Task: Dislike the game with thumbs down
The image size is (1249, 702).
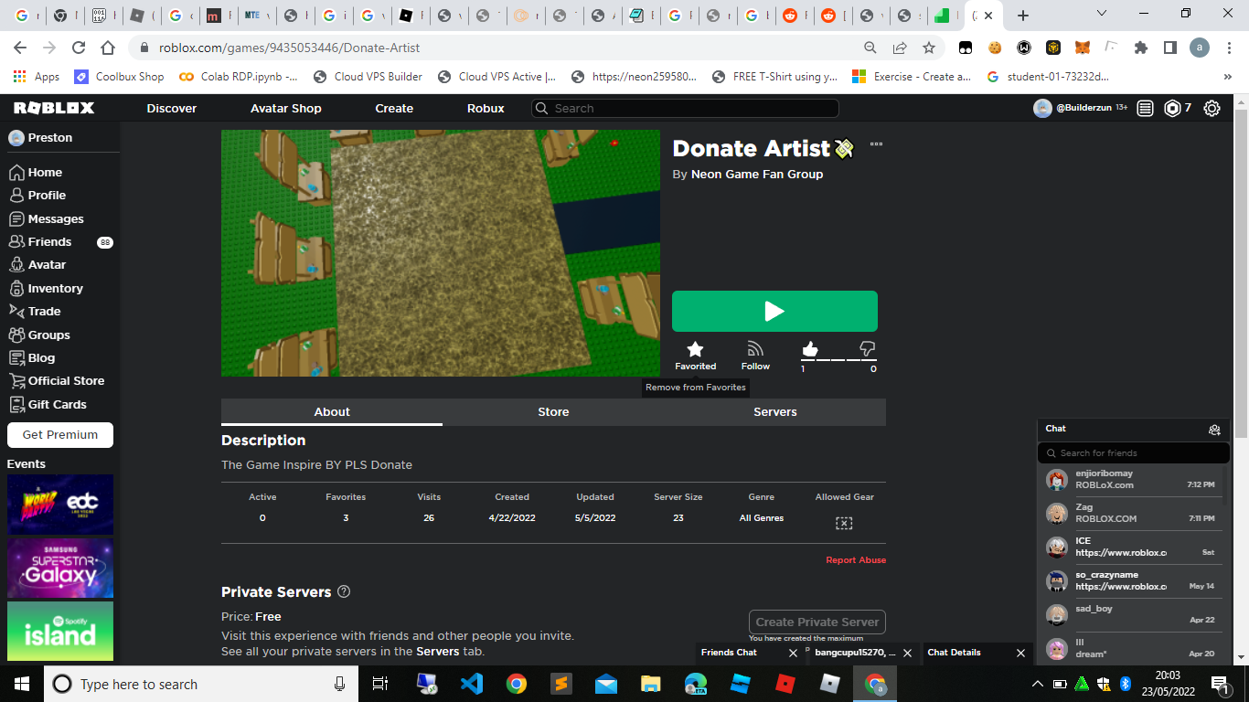Action: point(868,349)
